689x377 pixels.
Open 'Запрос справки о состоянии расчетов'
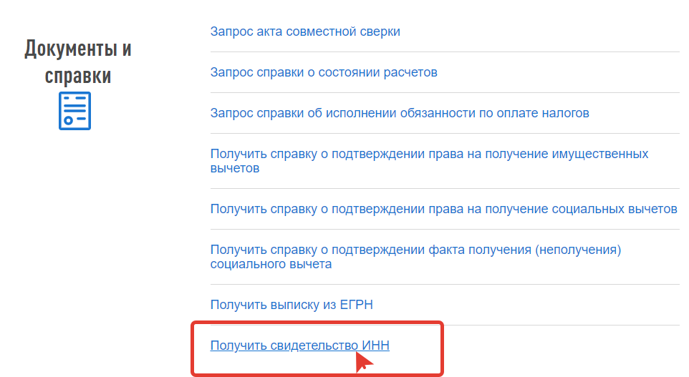tap(324, 72)
